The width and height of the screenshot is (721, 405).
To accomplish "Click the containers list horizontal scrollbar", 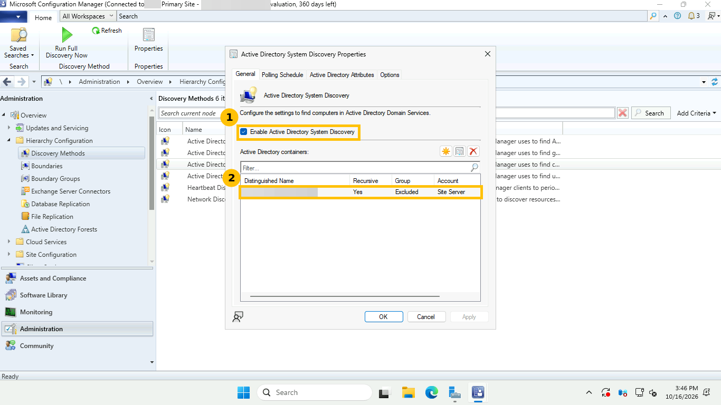I will [345, 296].
